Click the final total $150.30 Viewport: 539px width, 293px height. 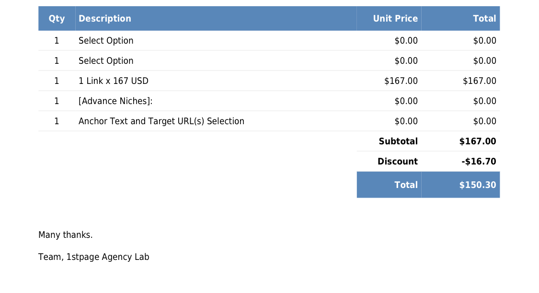pos(478,185)
